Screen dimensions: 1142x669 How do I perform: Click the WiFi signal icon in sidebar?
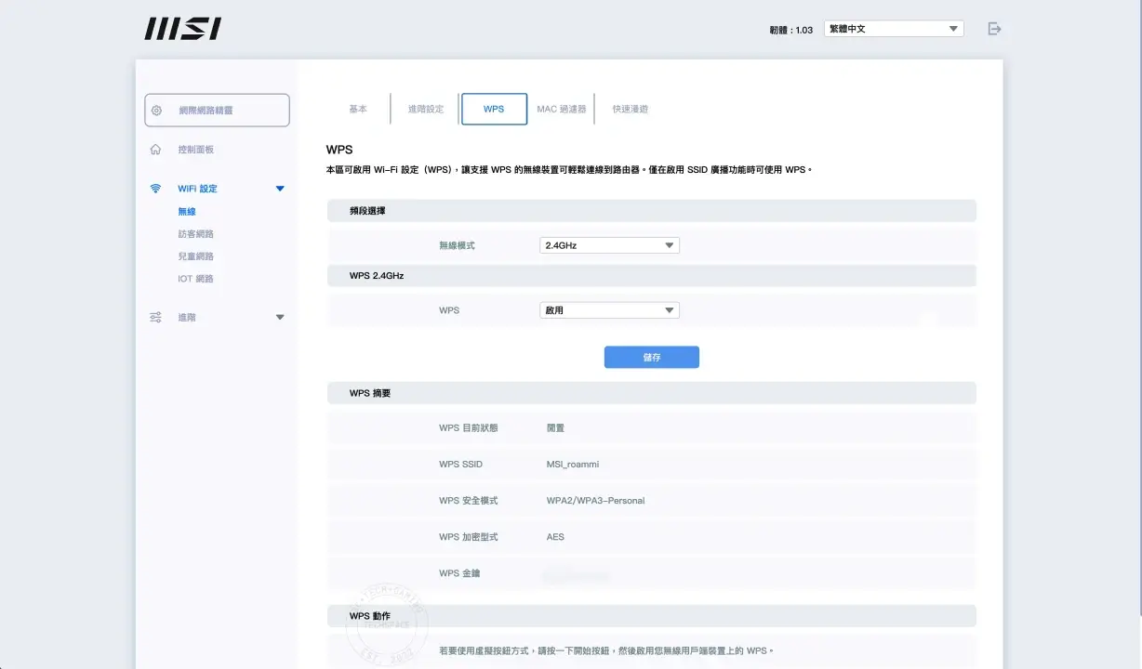click(x=156, y=189)
